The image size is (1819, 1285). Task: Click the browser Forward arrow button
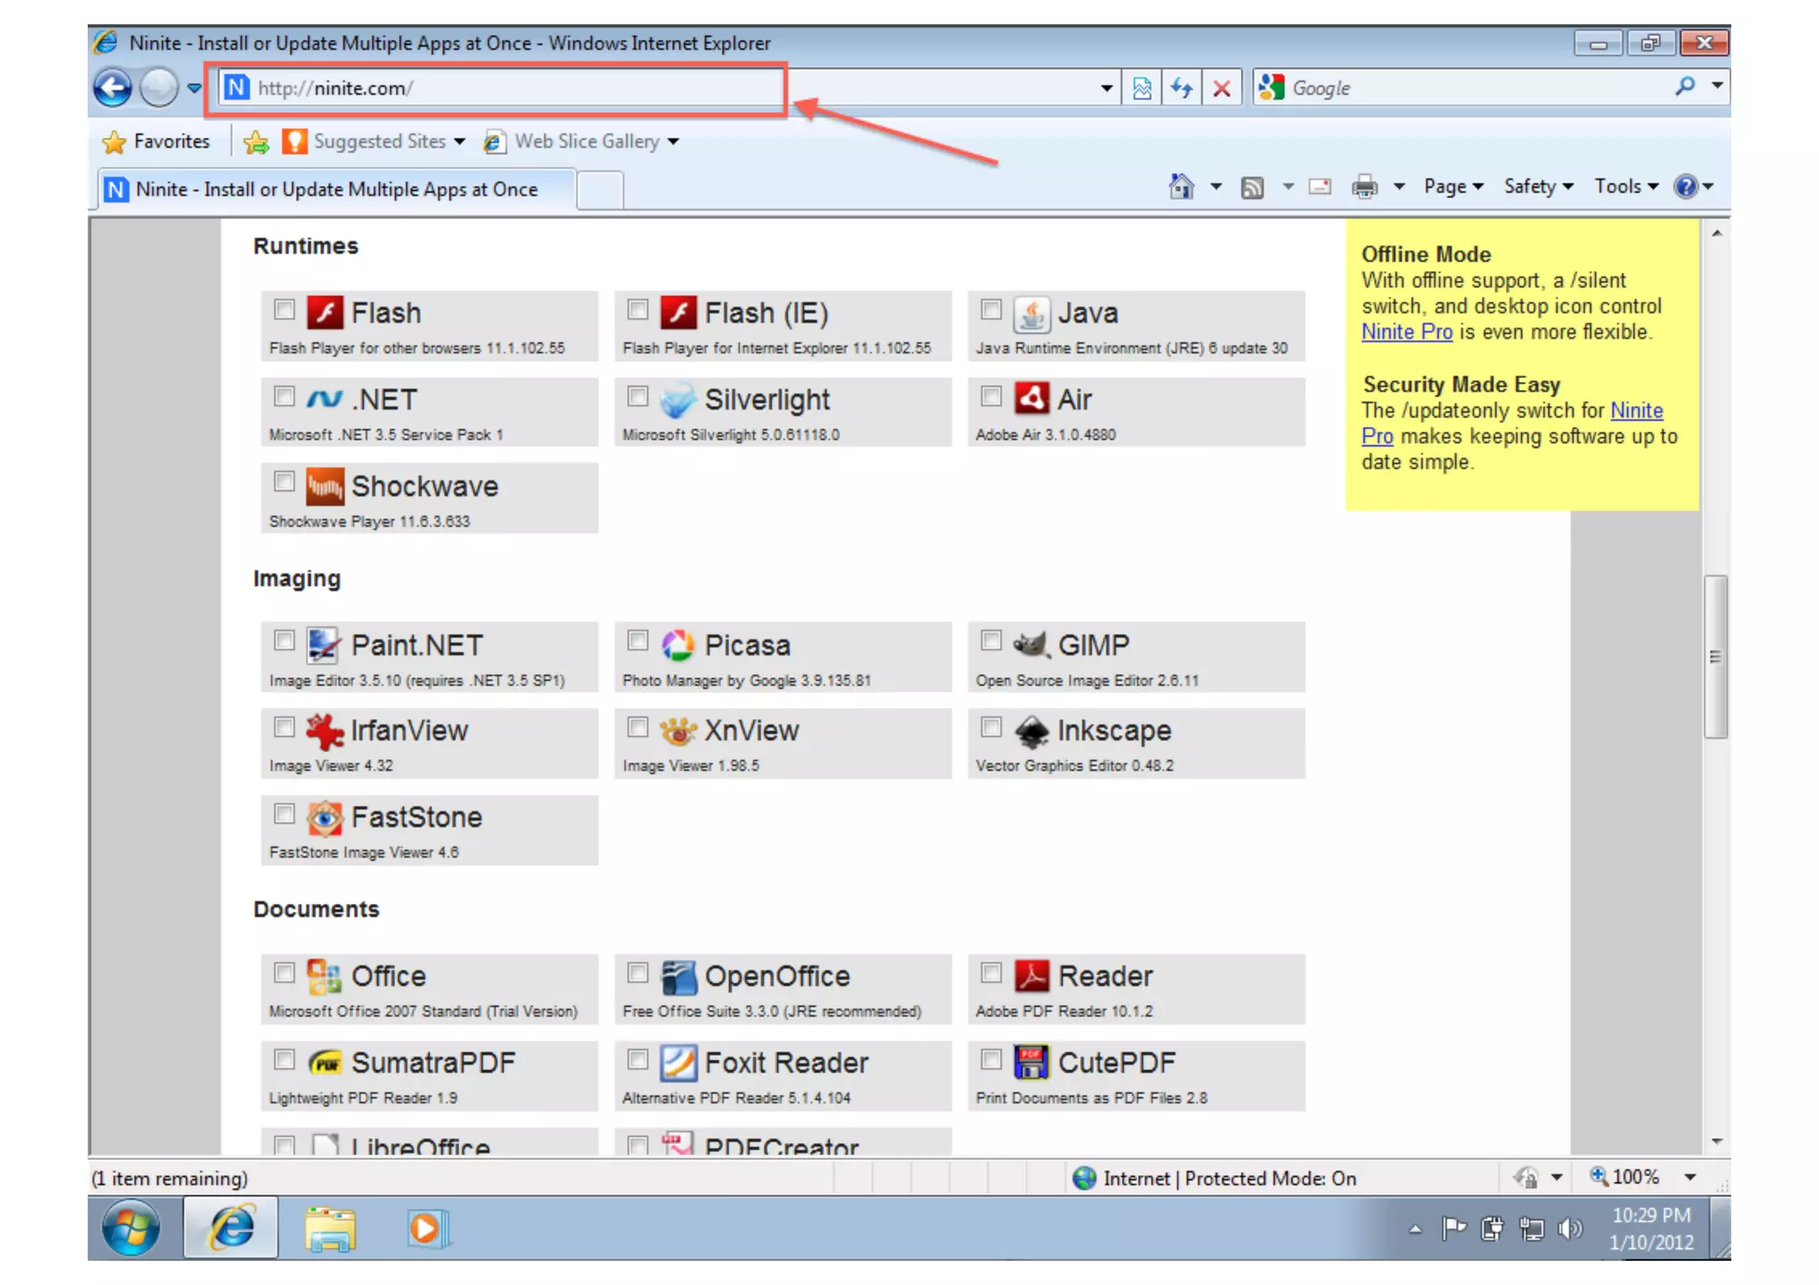pyautogui.click(x=160, y=88)
